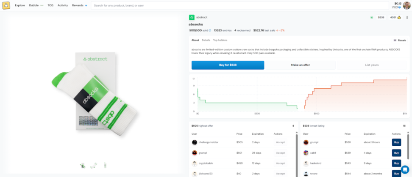This screenshot has width=412, height=177.
Task: Click j4cksons123's avatar icon
Action: coord(195,174)
